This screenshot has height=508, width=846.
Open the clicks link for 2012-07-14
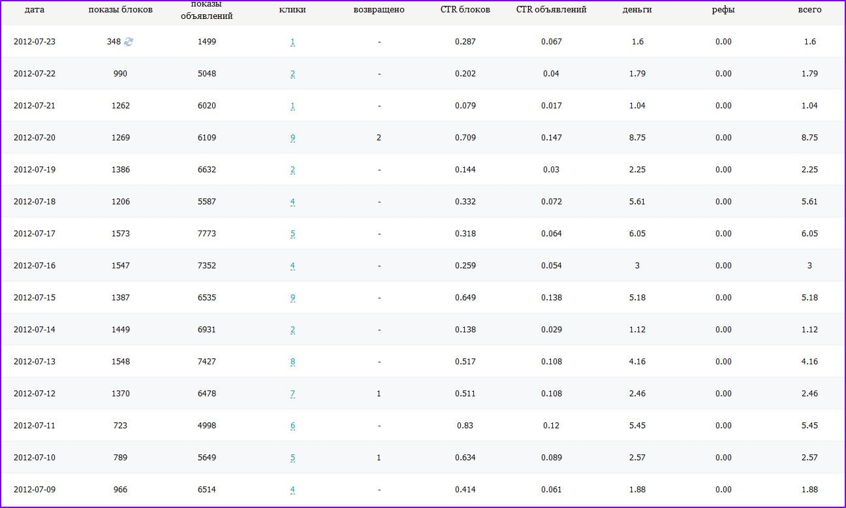(292, 330)
